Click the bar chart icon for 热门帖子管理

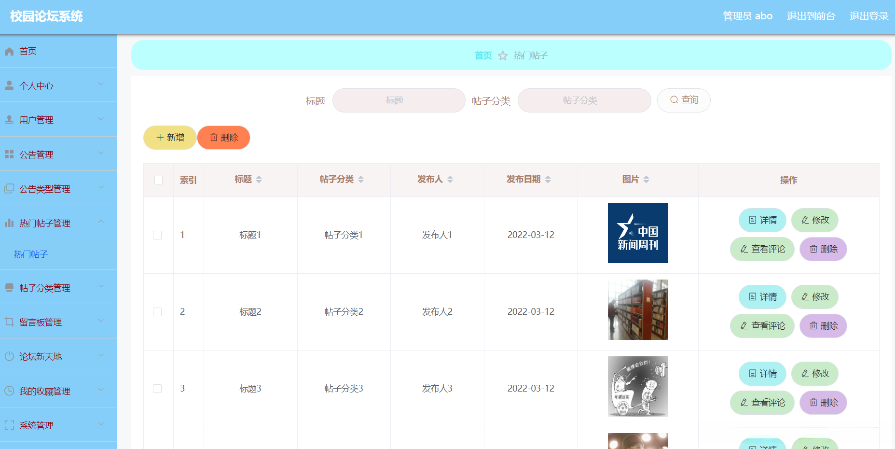point(9,223)
